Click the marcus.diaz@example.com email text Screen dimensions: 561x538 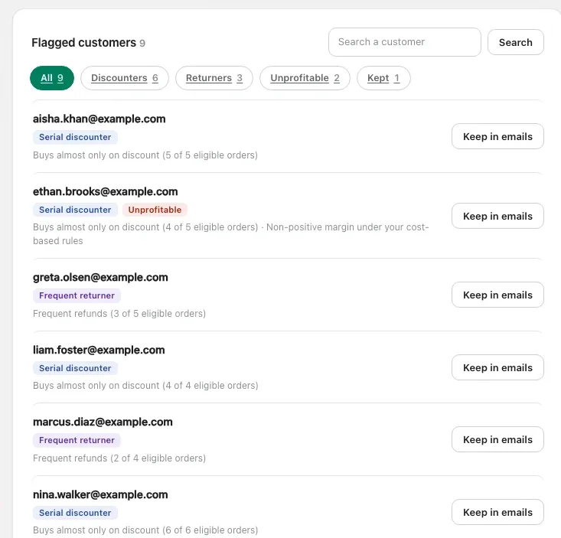pos(103,422)
